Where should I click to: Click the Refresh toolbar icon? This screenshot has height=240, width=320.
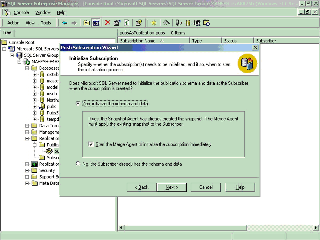[x=127, y=23]
